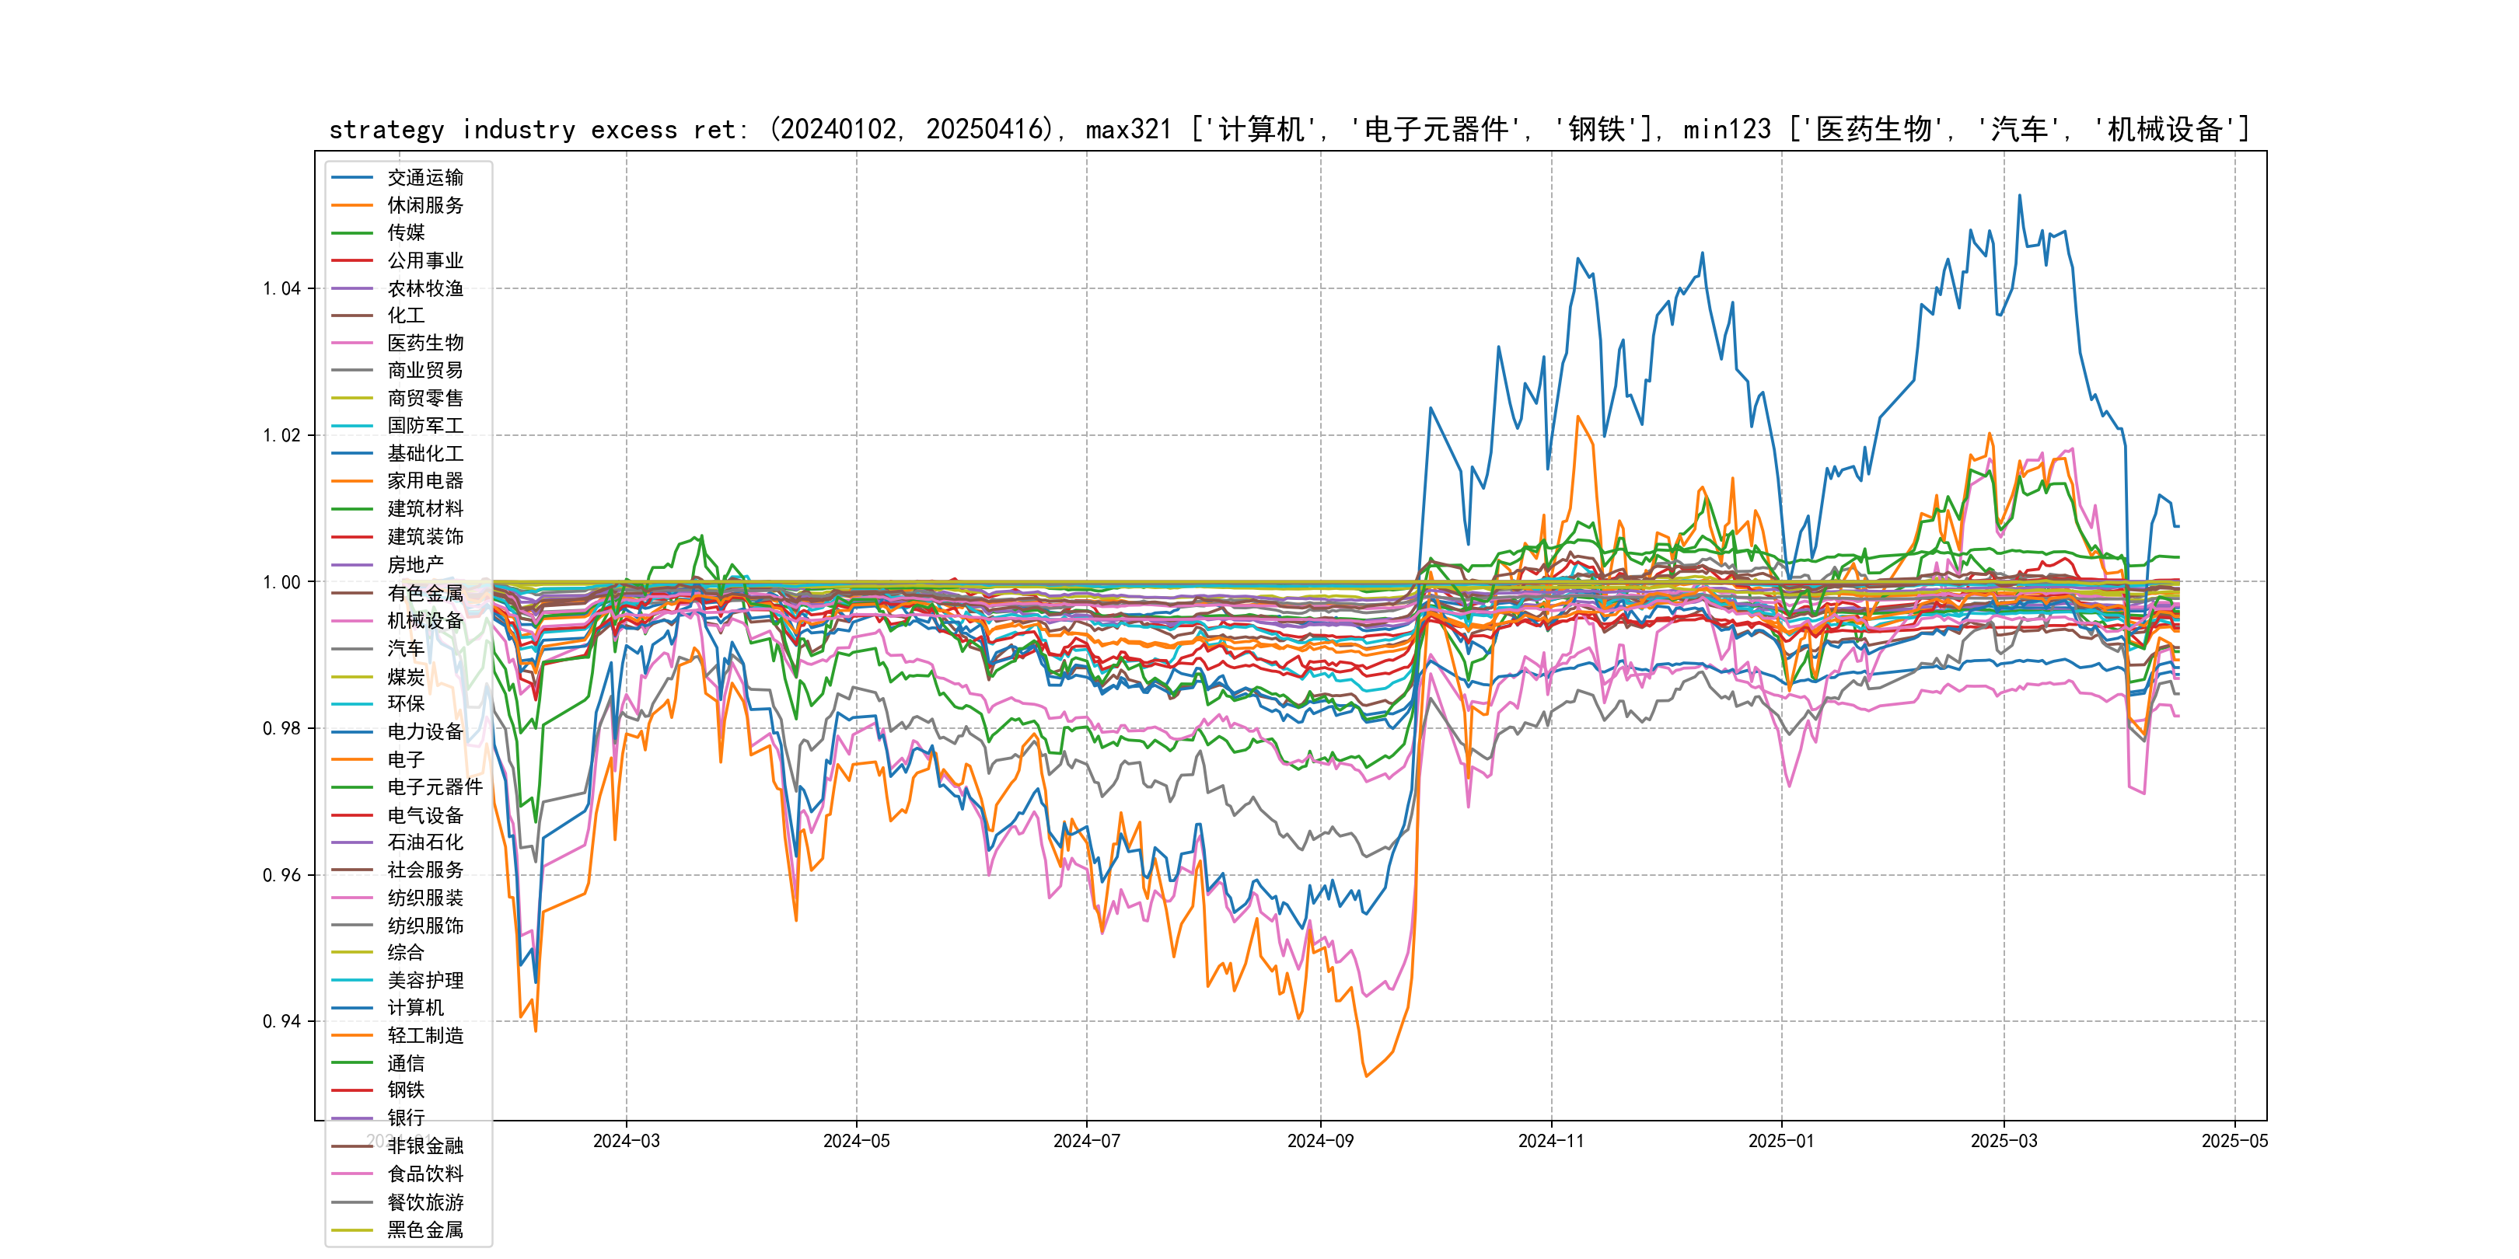Click the 家用电器 legend label
The image size is (2519, 1259).
coord(424,481)
